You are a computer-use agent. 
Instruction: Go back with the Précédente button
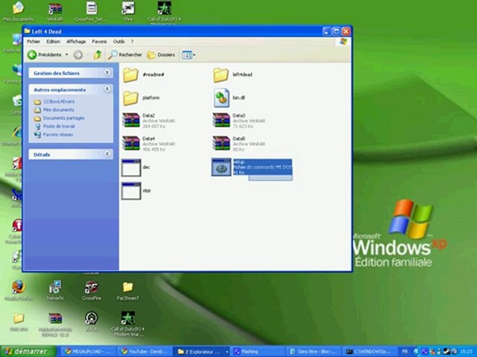45,55
